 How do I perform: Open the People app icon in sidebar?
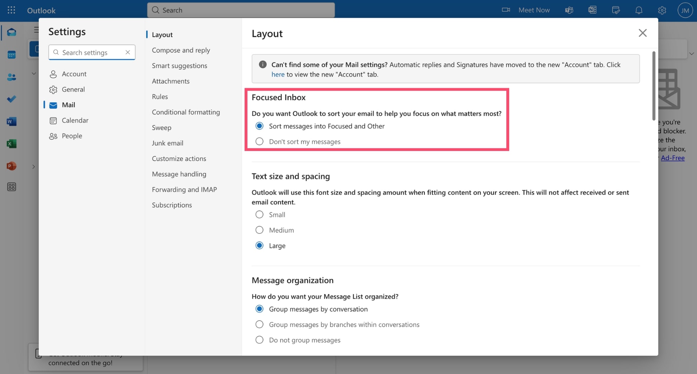(x=11, y=77)
